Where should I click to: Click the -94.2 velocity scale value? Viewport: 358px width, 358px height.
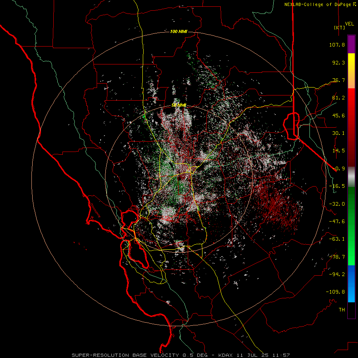click(337, 274)
